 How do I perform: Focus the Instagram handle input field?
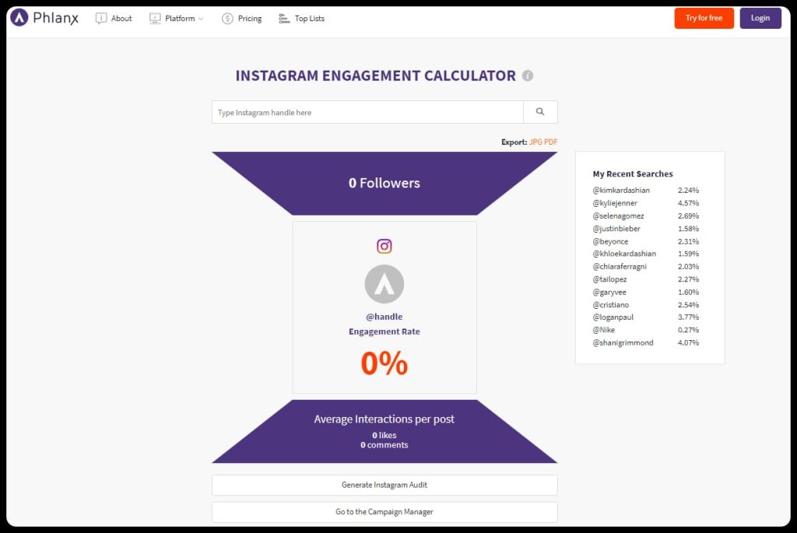click(x=367, y=112)
